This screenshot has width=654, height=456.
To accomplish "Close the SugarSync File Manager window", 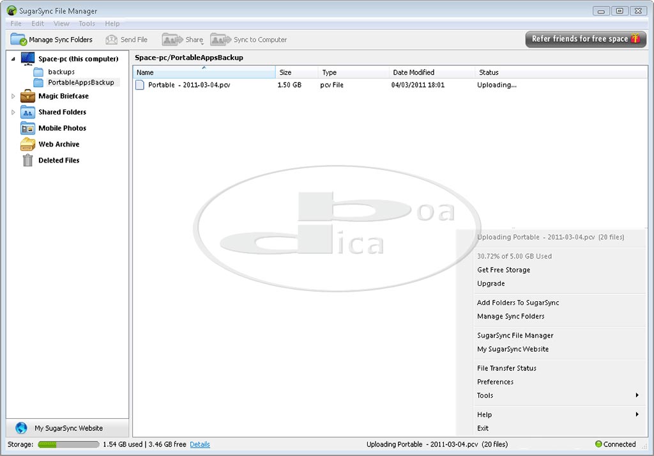I will pos(638,11).
